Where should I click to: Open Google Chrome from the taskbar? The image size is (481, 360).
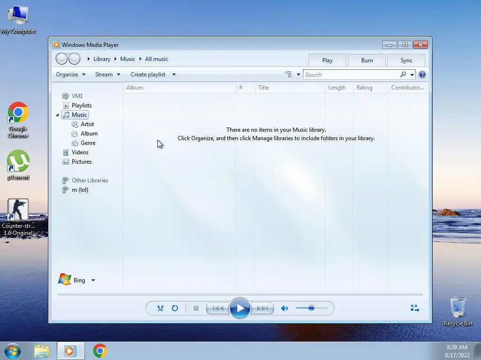100,351
